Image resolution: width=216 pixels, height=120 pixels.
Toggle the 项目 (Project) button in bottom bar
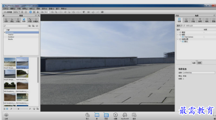coord(106,116)
